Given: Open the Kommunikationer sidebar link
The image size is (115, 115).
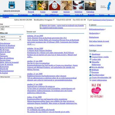Looking at the screenshot, I should [x=7, y=71].
